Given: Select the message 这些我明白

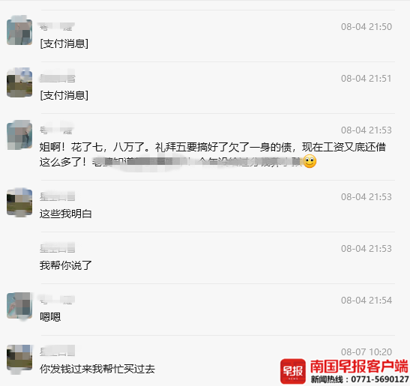Looking at the screenshot, I should click(x=66, y=214).
